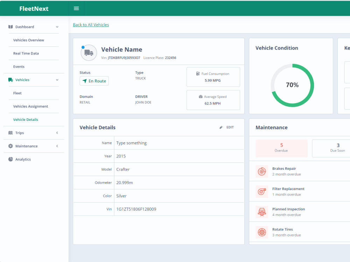Select the Vehicle Details menu item
This screenshot has height=262, width=350.
26,119
